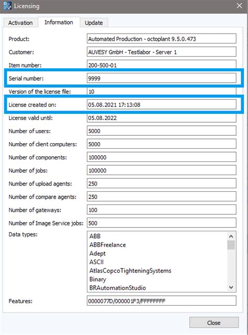The width and height of the screenshot is (248, 335).
Task: Click the 'Features:' label
Action: [x=20, y=301]
